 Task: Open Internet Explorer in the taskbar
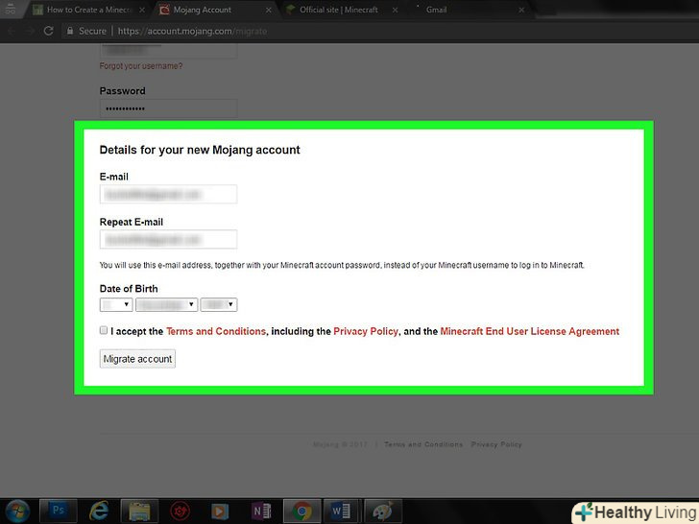coord(99,511)
